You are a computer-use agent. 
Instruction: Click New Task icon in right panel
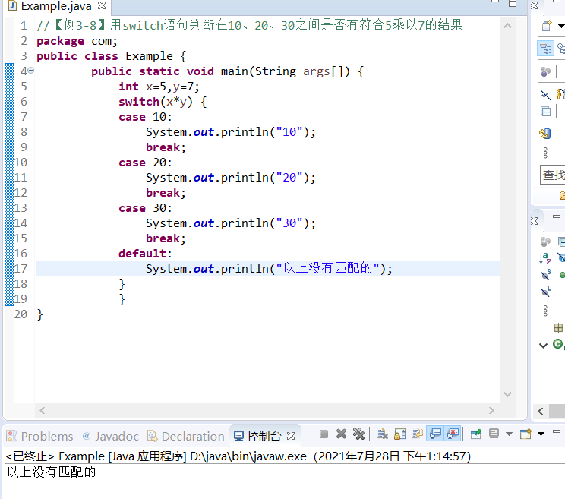click(x=547, y=26)
